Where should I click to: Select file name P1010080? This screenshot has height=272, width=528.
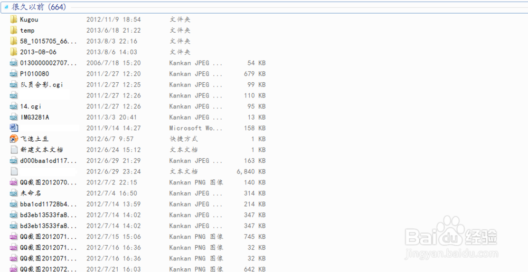click(x=35, y=74)
